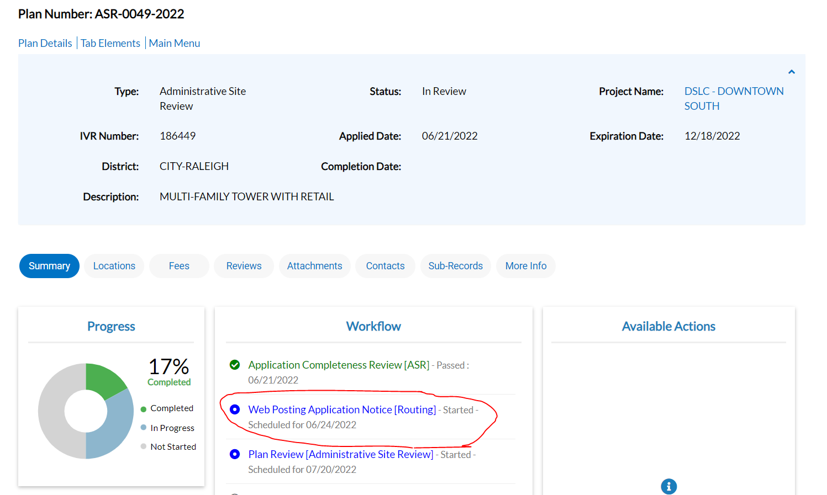
Task: Collapse the plan details panel chevron
Action: 791,72
